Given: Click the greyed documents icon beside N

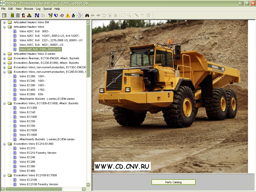Looking at the screenshot, I should pos(43,15).
